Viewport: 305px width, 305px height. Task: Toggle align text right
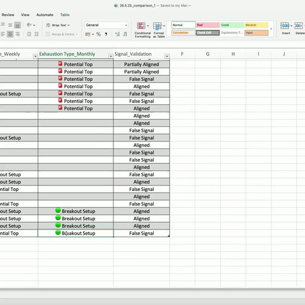tap(18, 34)
